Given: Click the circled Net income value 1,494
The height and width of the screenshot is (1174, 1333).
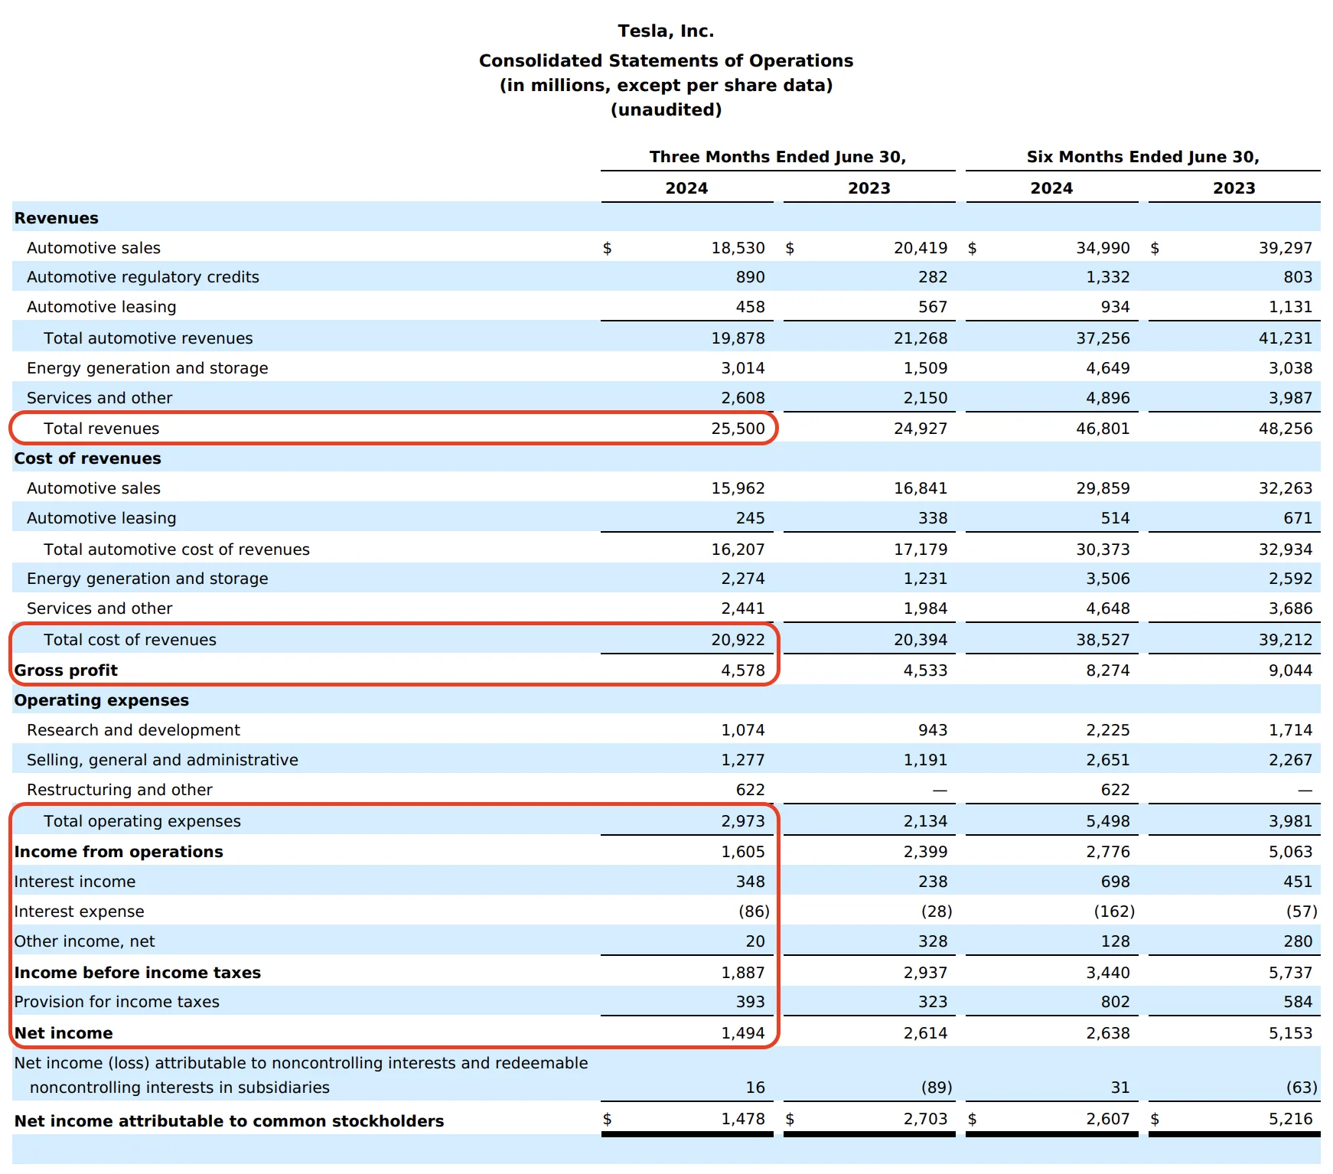Looking at the screenshot, I should pyautogui.click(x=742, y=1032).
